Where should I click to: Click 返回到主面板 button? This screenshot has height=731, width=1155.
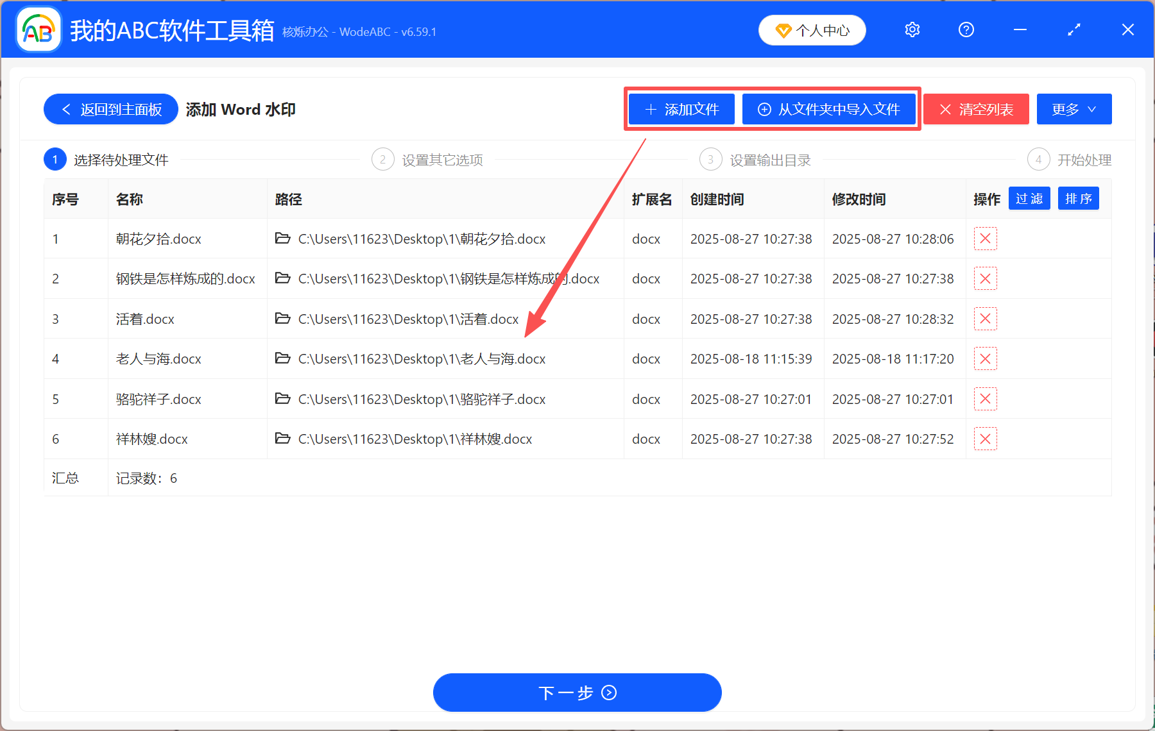[x=110, y=109]
